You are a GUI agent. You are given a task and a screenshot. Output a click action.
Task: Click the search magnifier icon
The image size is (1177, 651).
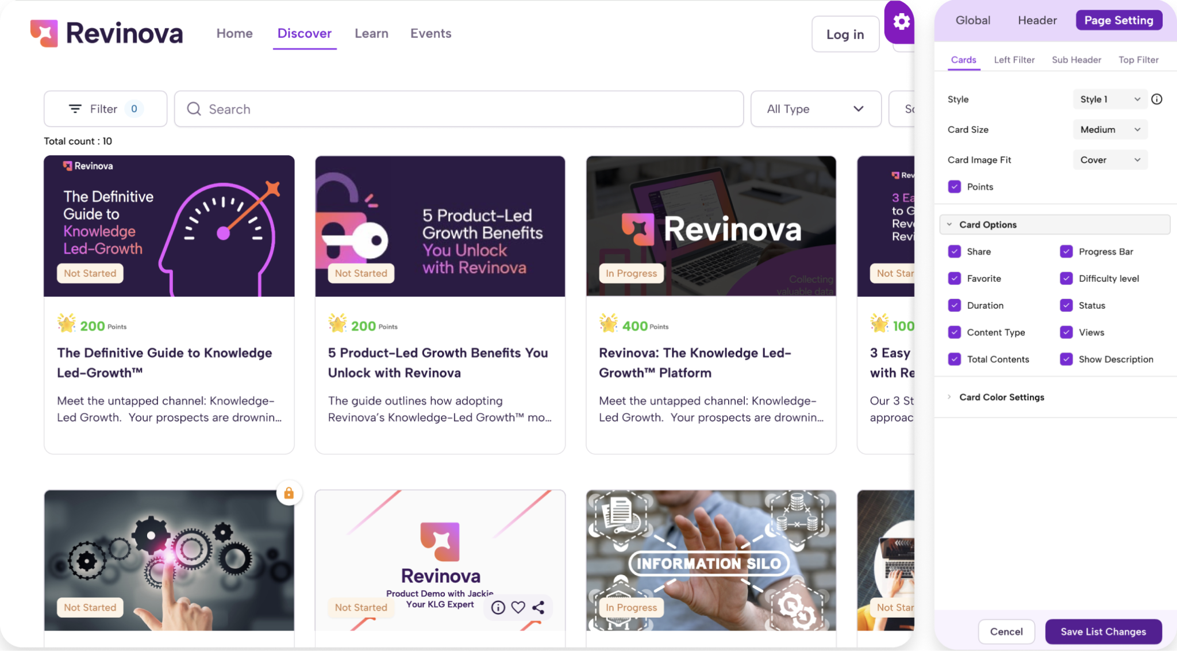(194, 109)
